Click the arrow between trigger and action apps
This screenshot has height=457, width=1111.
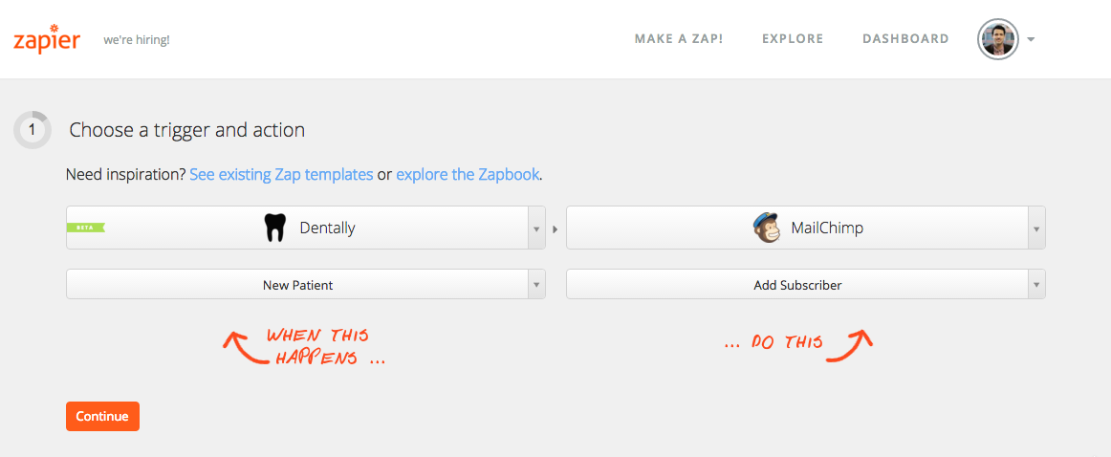[555, 228]
